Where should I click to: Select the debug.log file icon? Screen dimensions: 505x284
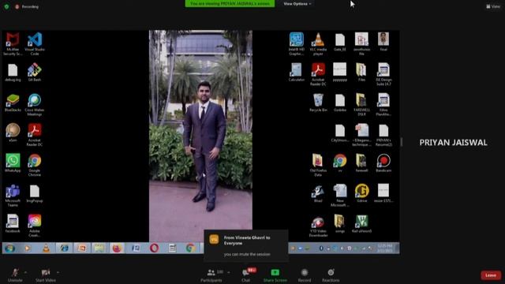(x=13, y=73)
